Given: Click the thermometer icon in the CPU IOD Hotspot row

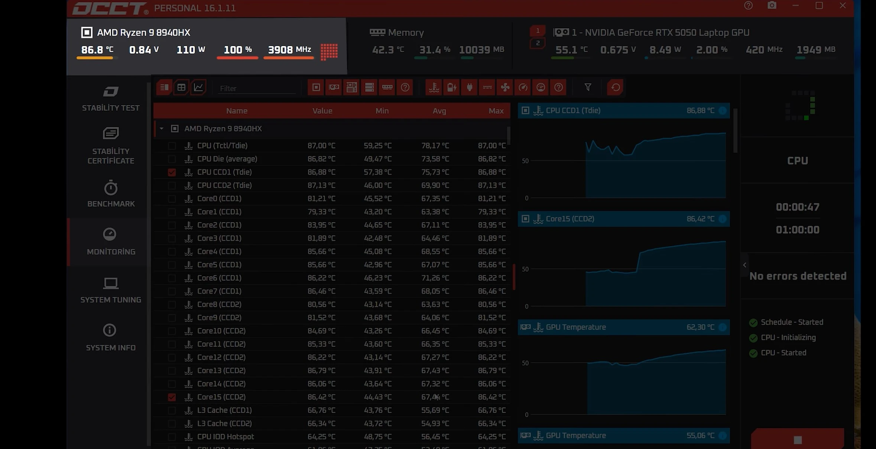Looking at the screenshot, I should coord(189,437).
